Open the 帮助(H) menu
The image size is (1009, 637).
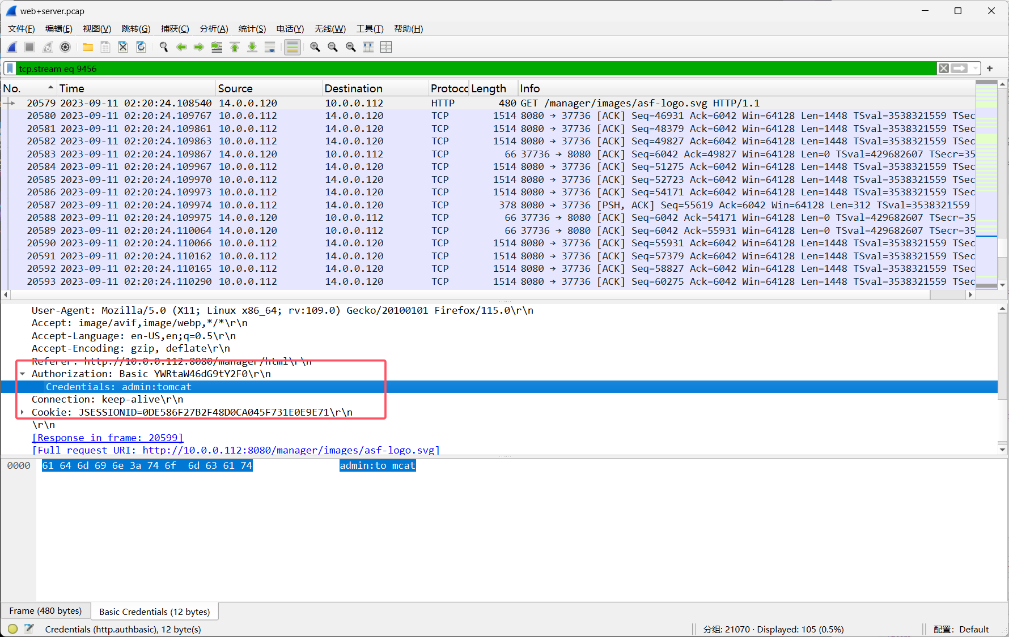pos(408,29)
